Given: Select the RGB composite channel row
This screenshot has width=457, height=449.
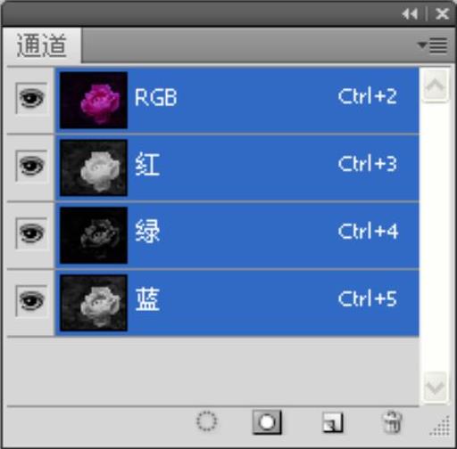Looking at the screenshot, I should (x=237, y=100).
